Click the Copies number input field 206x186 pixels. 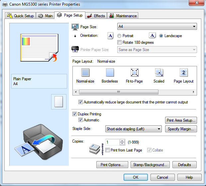tap(112, 142)
